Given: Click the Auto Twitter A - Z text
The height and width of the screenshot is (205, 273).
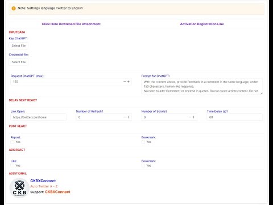Looking at the screenshot, I should (44, 186).
